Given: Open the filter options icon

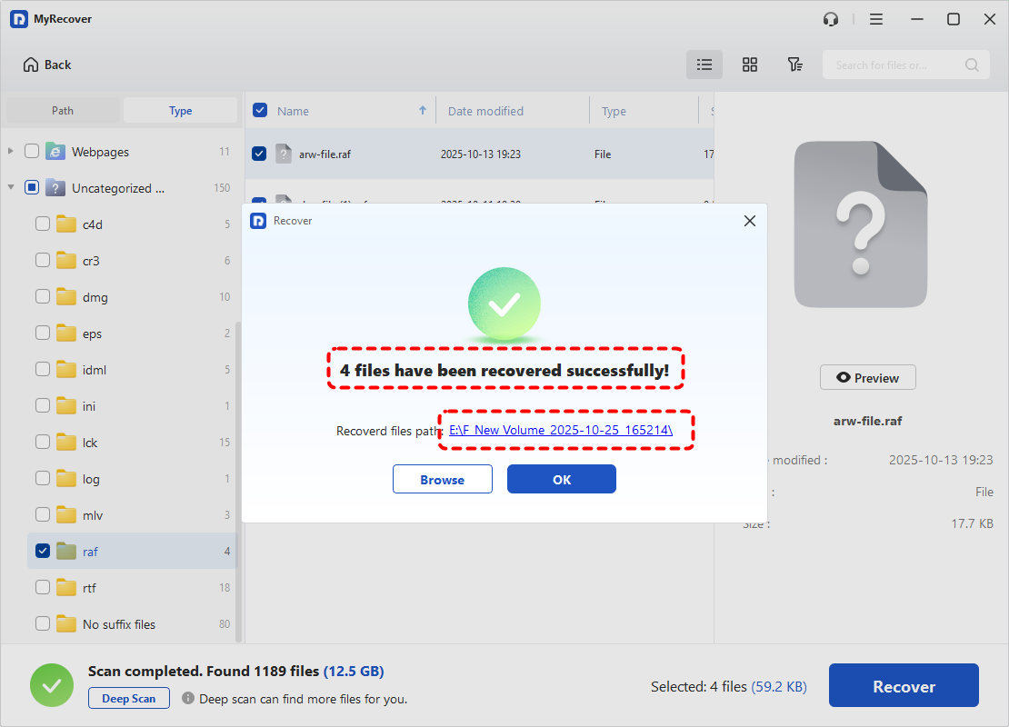Looking at the screenshot, I should click(x=795, y=65).
